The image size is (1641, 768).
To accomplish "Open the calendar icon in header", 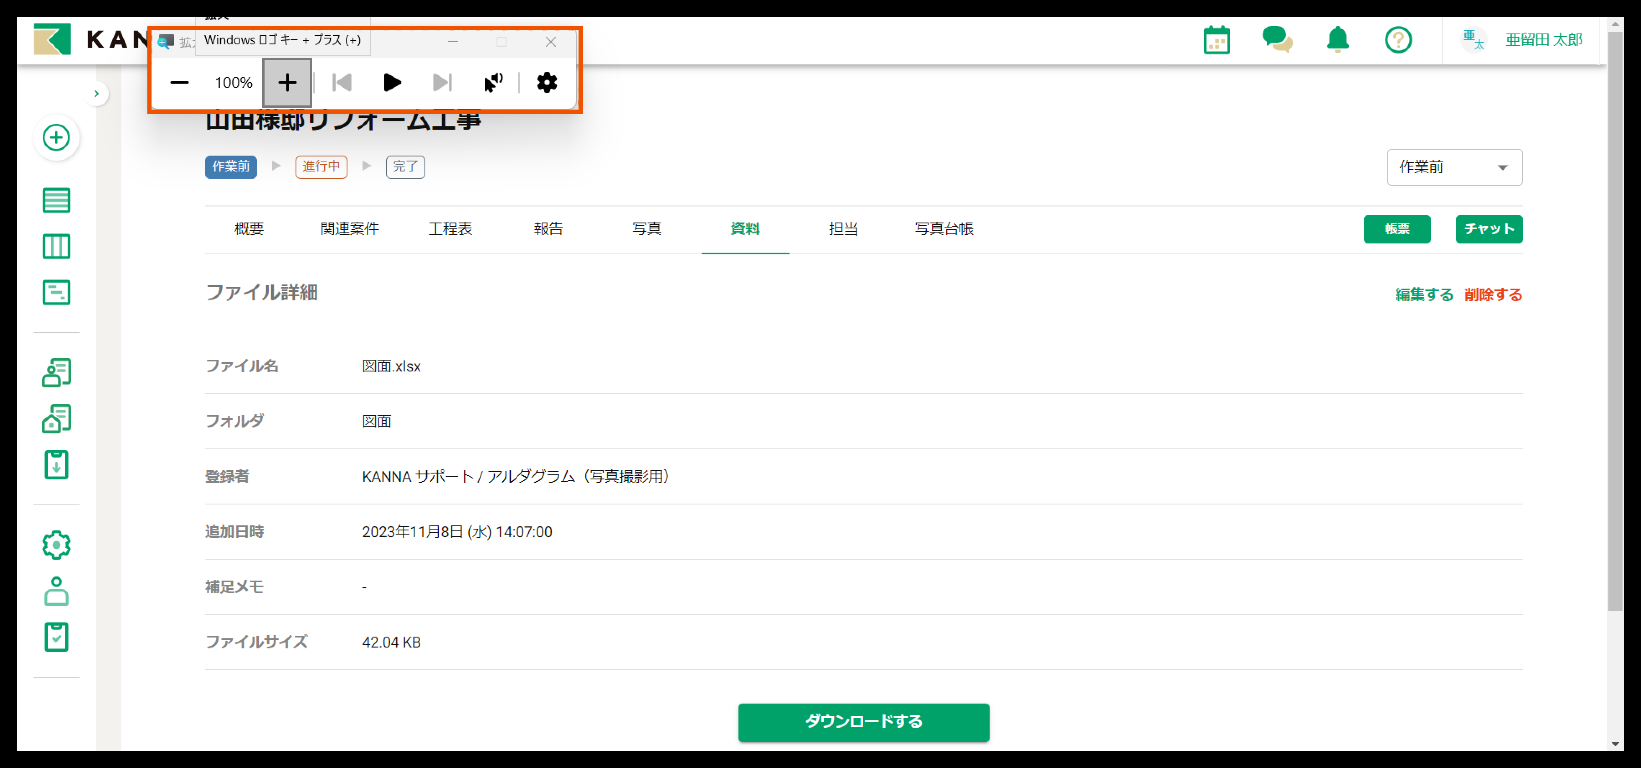I will tap(1216, 41).
